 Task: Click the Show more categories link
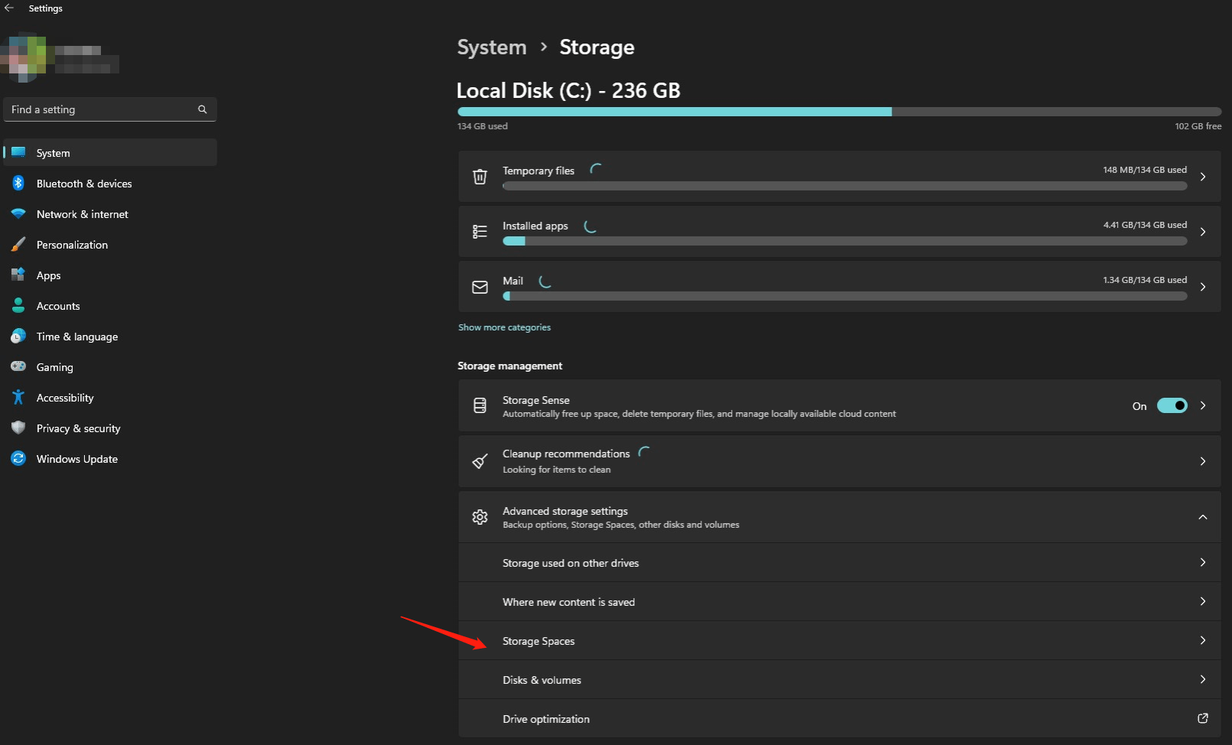coord(504,327)
